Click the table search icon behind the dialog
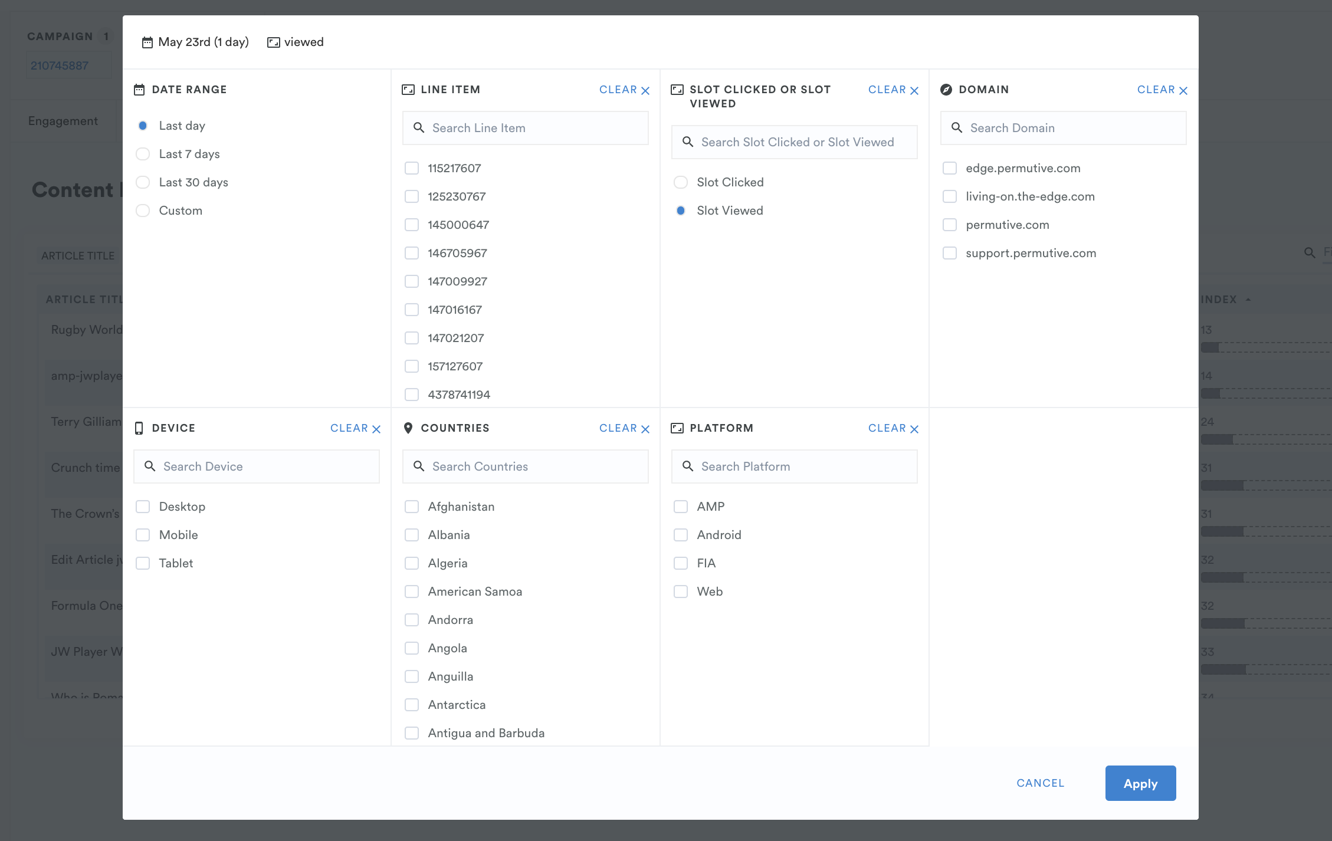 pos(1310,253)
